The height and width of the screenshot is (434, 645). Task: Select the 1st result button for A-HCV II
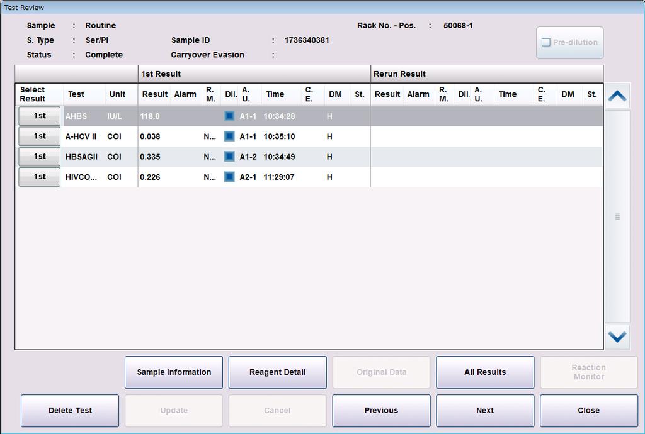point(40,136)
